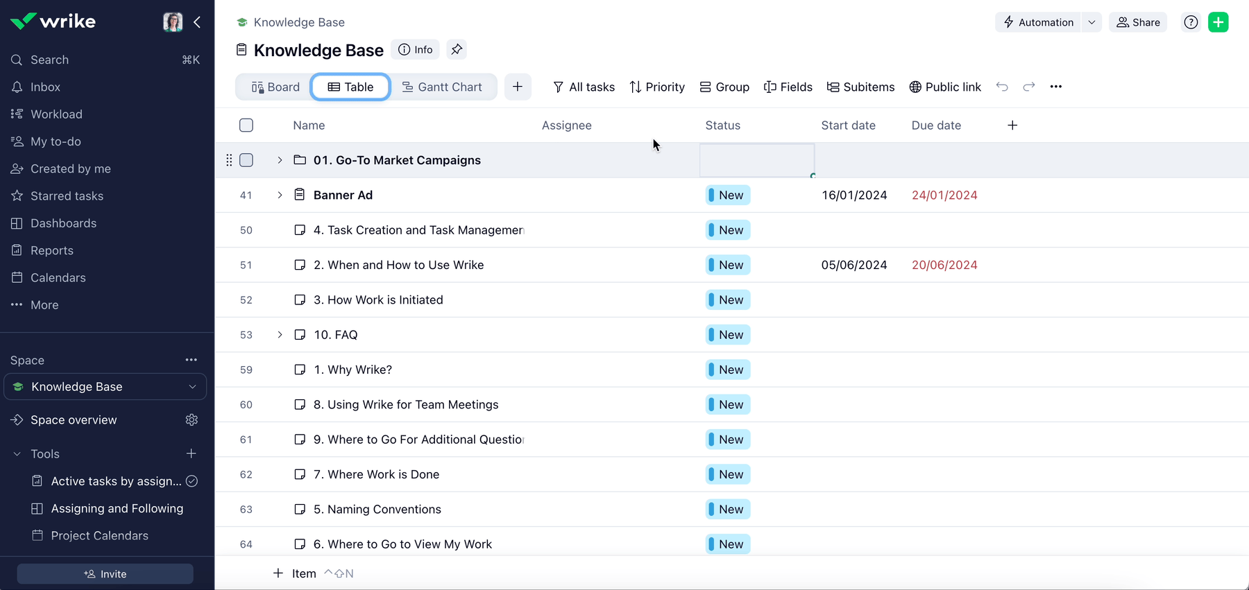Expand the 10. FAQ task subitems
Screen dimensions: 1249x590
(x=280, y=335)
